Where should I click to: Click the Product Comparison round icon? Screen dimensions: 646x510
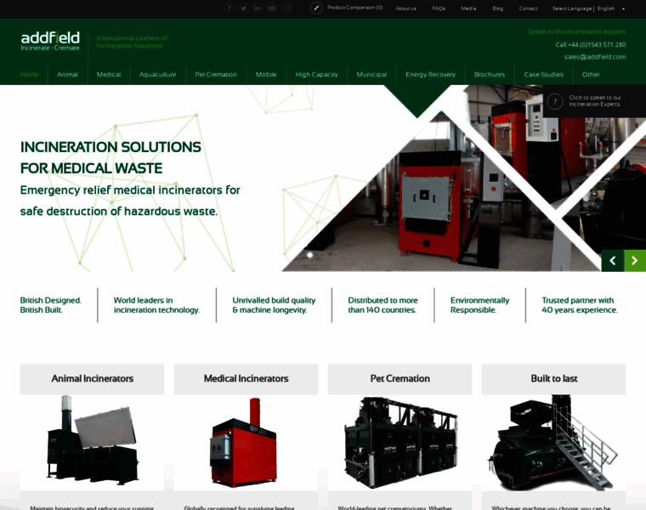point(316,8)
